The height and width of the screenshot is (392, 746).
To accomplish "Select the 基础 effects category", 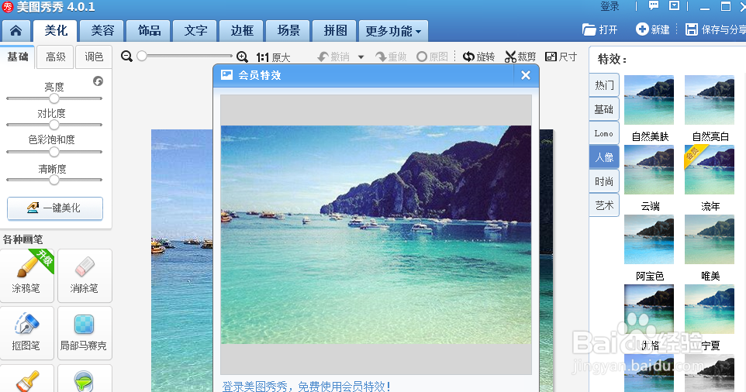I will coord(604,109).
